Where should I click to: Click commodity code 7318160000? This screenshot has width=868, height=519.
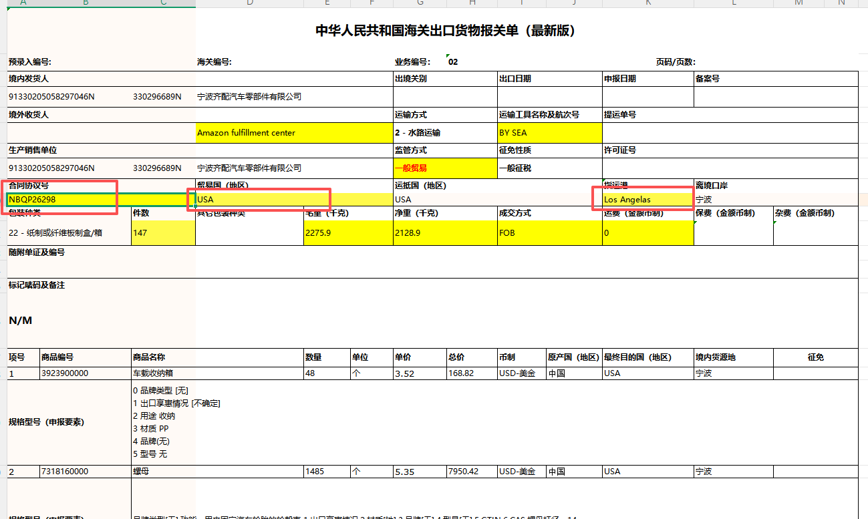click(x=65, y=472)
